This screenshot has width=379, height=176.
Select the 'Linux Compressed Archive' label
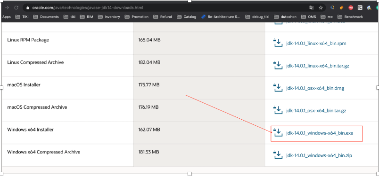[35, 62]
